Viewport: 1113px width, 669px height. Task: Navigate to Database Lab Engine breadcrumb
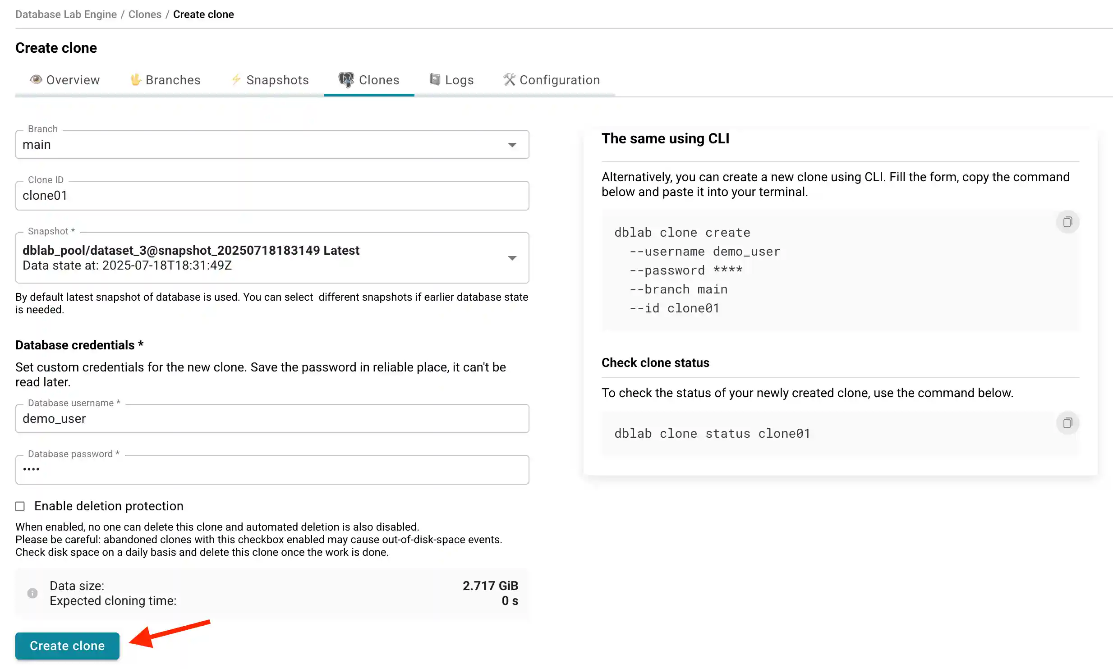pos(66,14)
